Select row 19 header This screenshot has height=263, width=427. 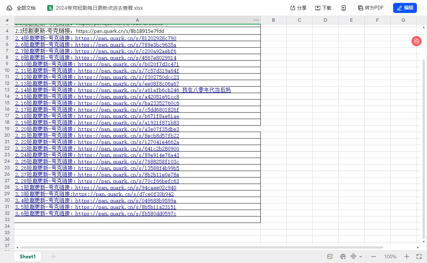pyautogui.click(x=7, y=129)
